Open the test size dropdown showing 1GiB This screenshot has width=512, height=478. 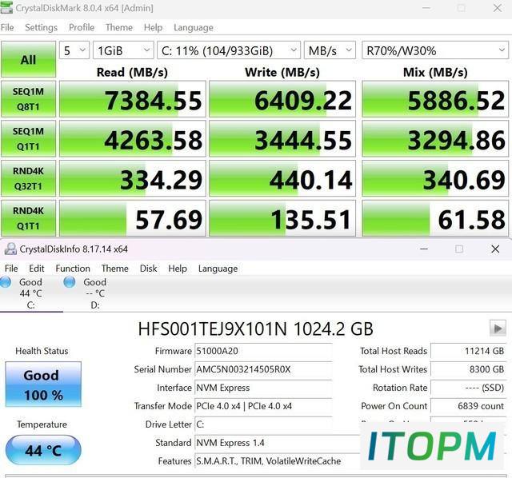(123, 50)
